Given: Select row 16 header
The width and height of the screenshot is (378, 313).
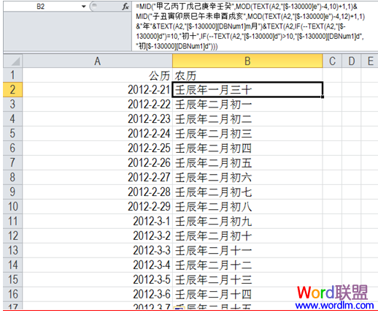Looking at the screenshot, I should [12, 295].
